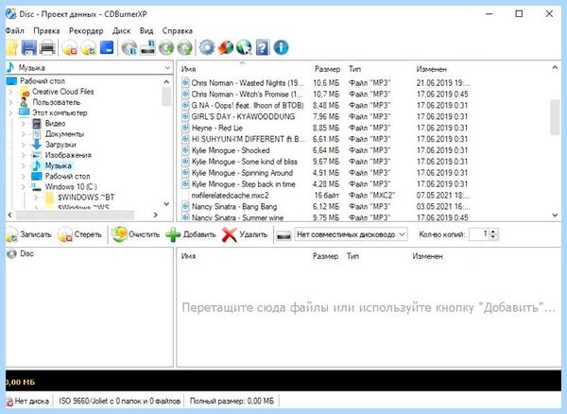Click the green up arrow disc toolbar icon
Viewport: 567px width, 414px height.
coord(184,47)
